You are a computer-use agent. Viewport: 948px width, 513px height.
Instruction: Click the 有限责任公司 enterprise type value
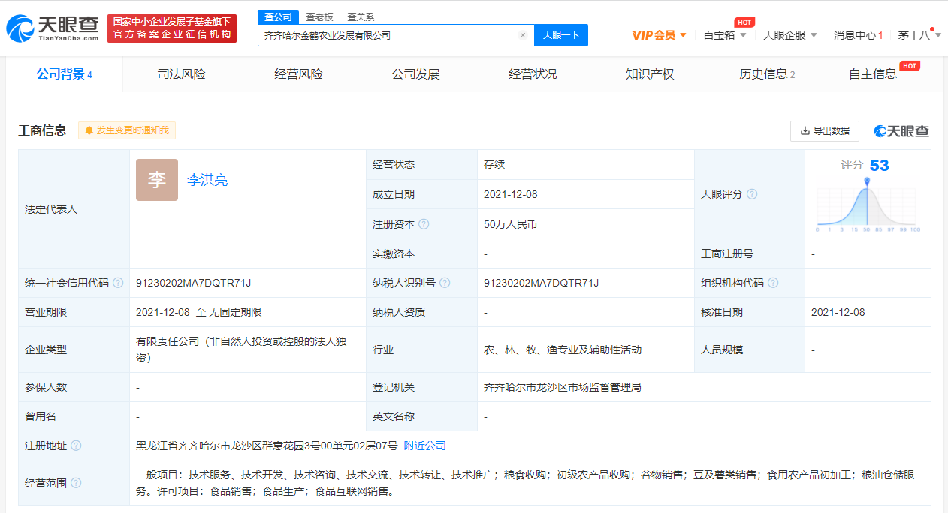click(x=241, y=349)
